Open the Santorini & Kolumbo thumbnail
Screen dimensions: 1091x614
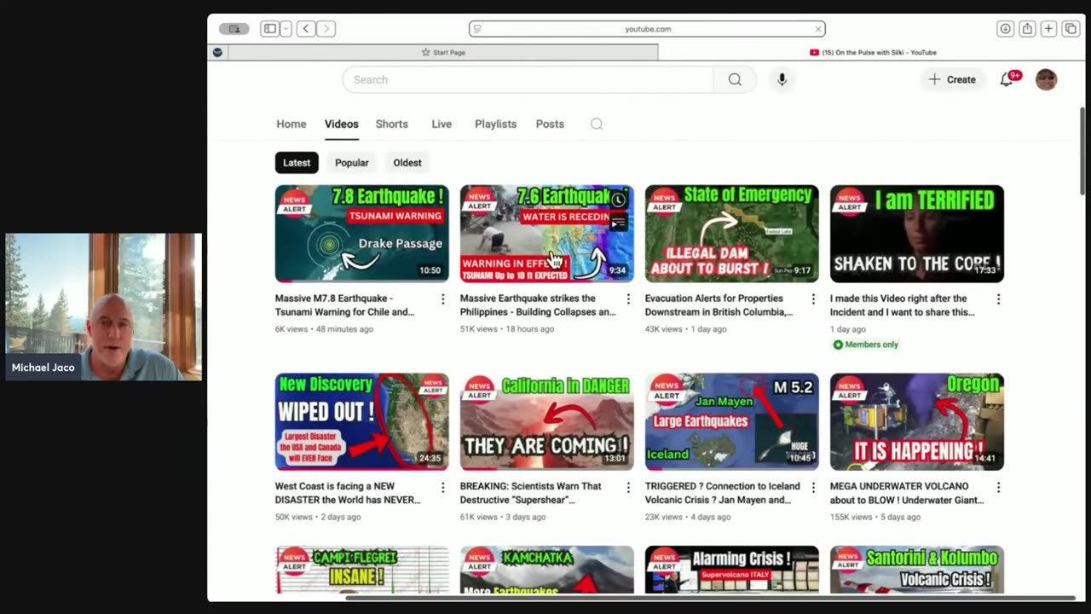(x=917, y=570)
